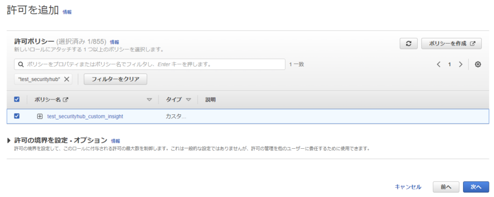The width and height of the screenshot is (494, 197).
Task: Remove the "test_securityhub" filter tag
Action: 66,79
